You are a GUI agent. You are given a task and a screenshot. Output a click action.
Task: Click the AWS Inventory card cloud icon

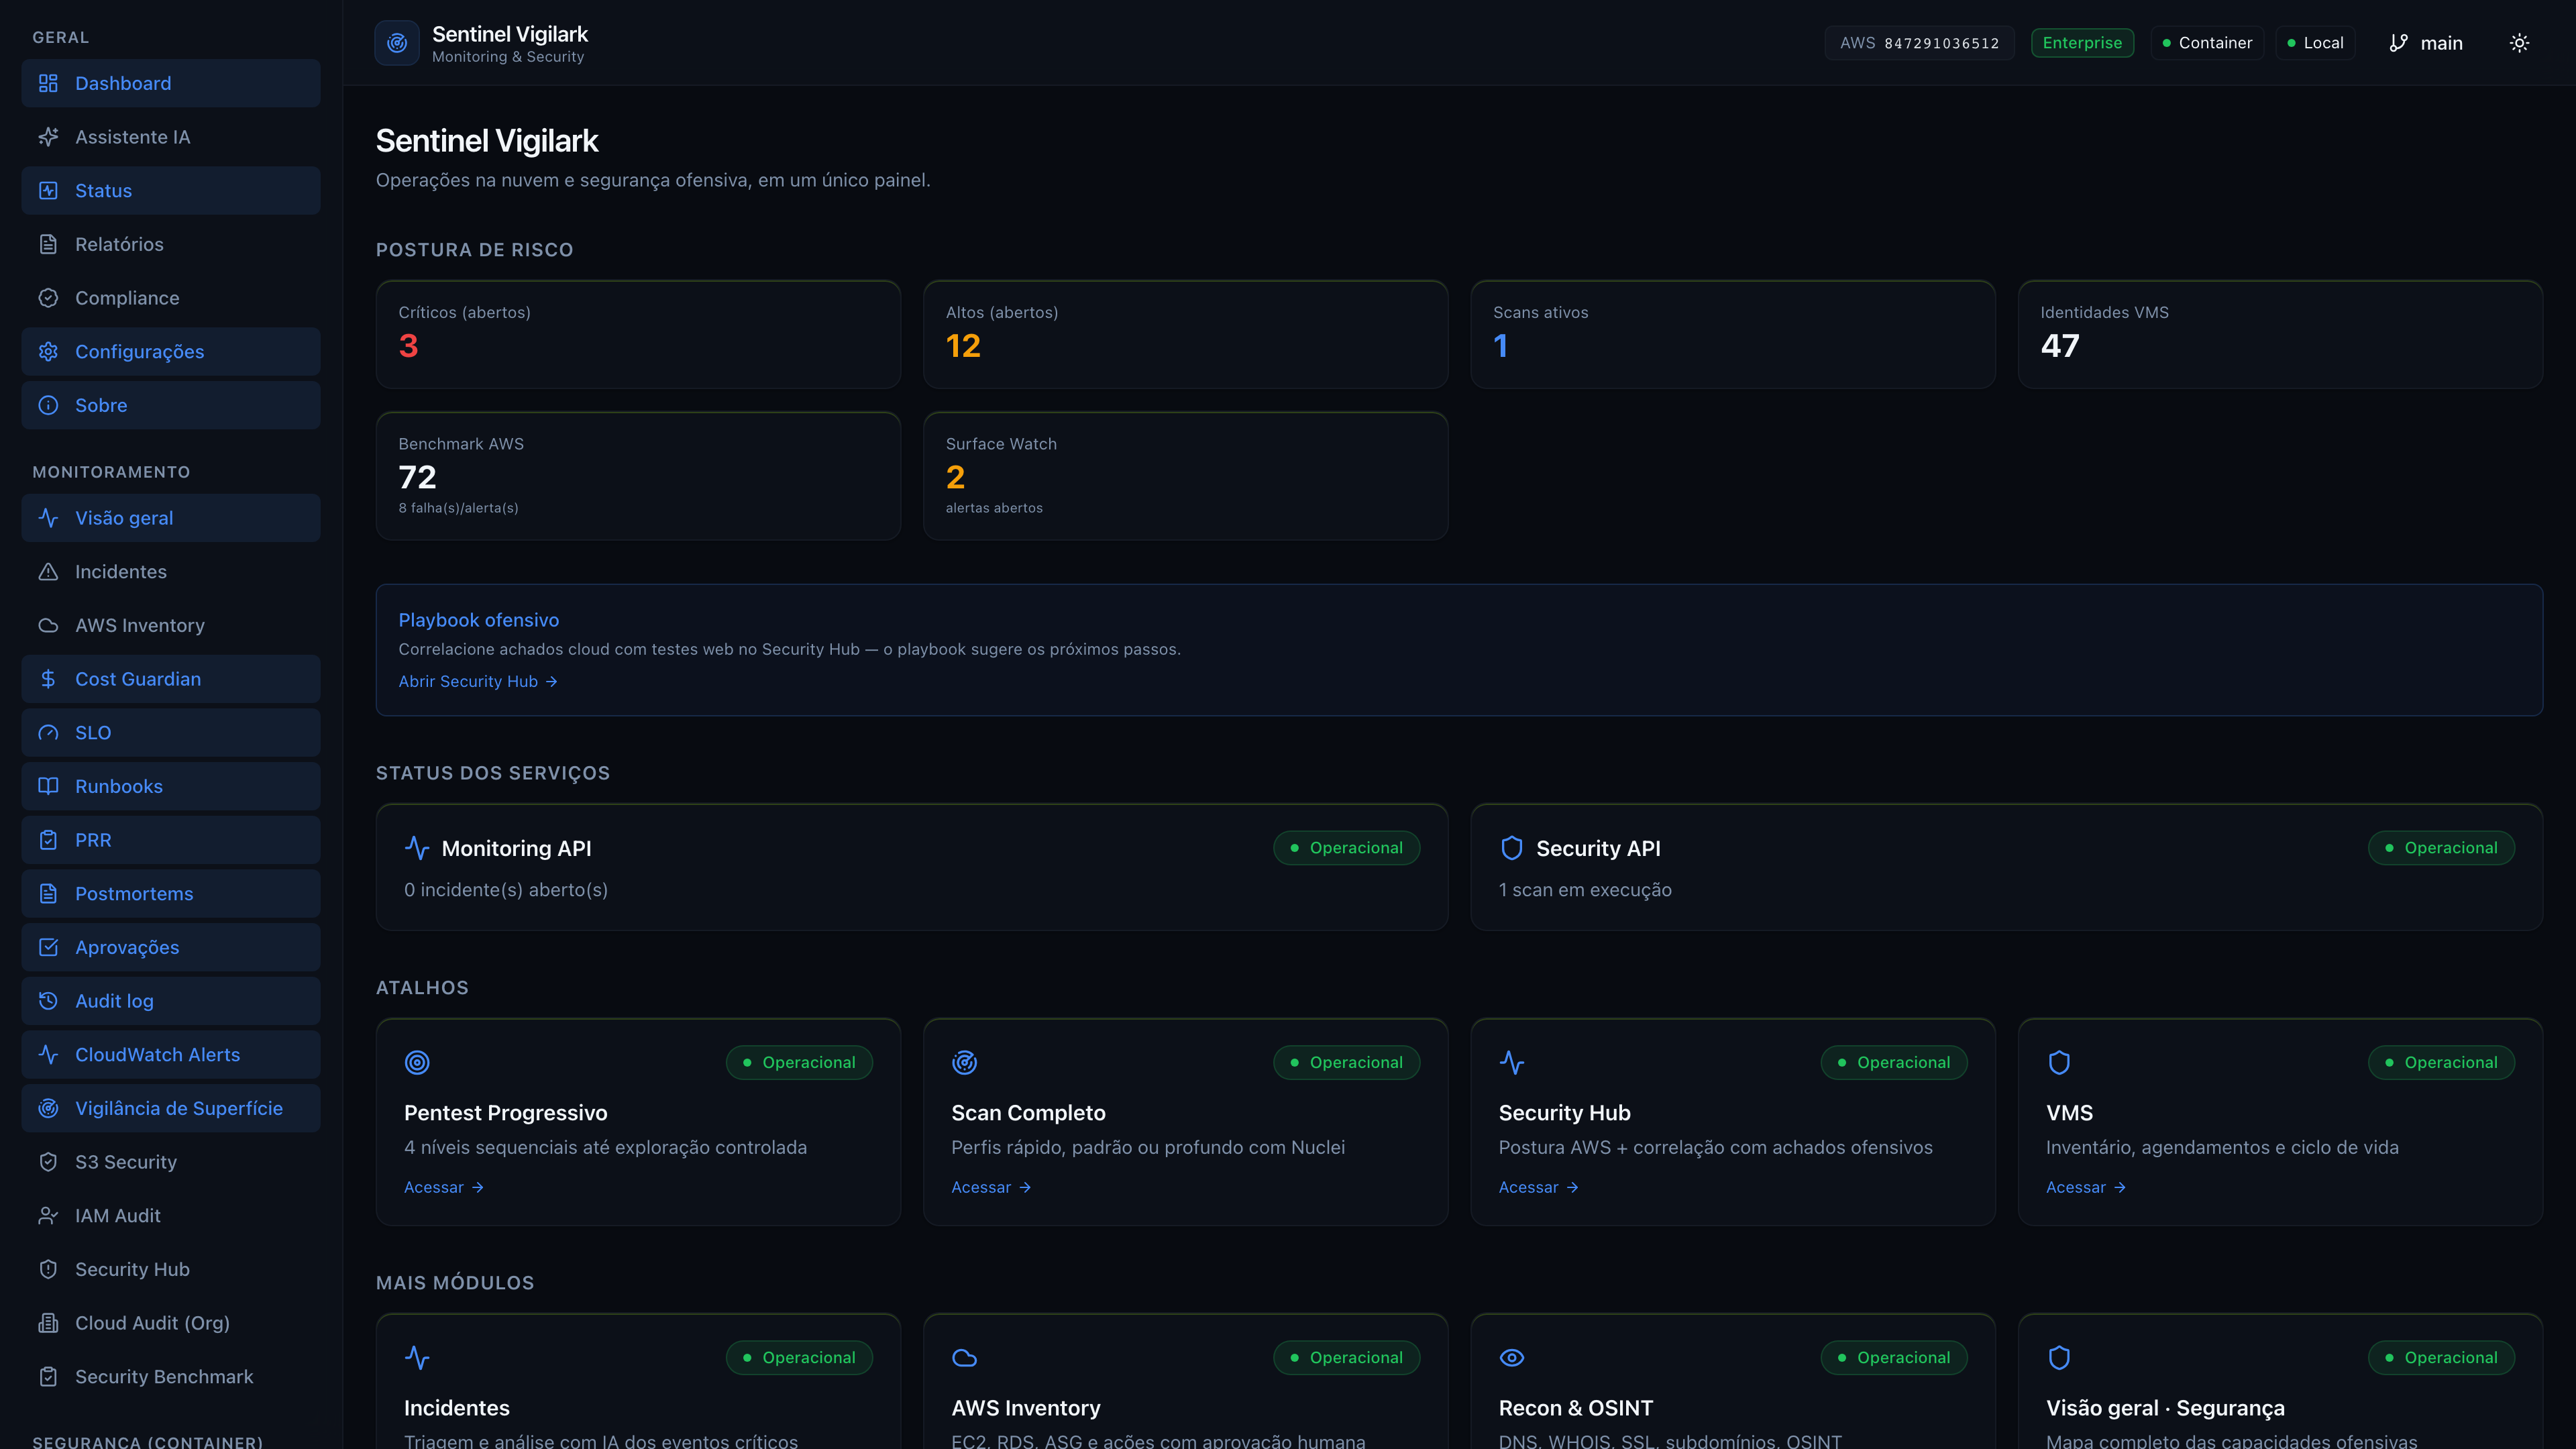[x=964, y=1357]
